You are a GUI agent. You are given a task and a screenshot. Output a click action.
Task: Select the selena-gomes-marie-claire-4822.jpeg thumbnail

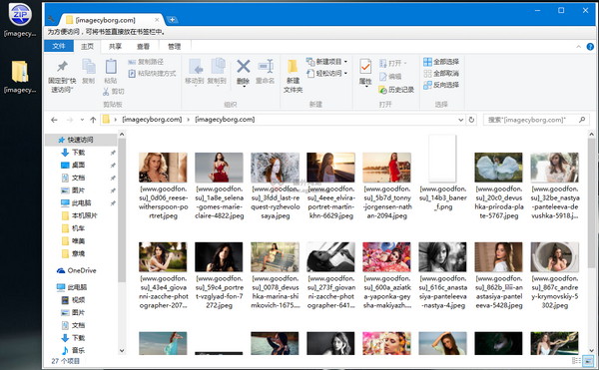(219, 168)
